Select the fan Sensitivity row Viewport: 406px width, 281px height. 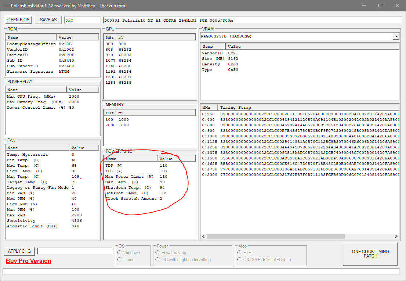click(52, 221)
